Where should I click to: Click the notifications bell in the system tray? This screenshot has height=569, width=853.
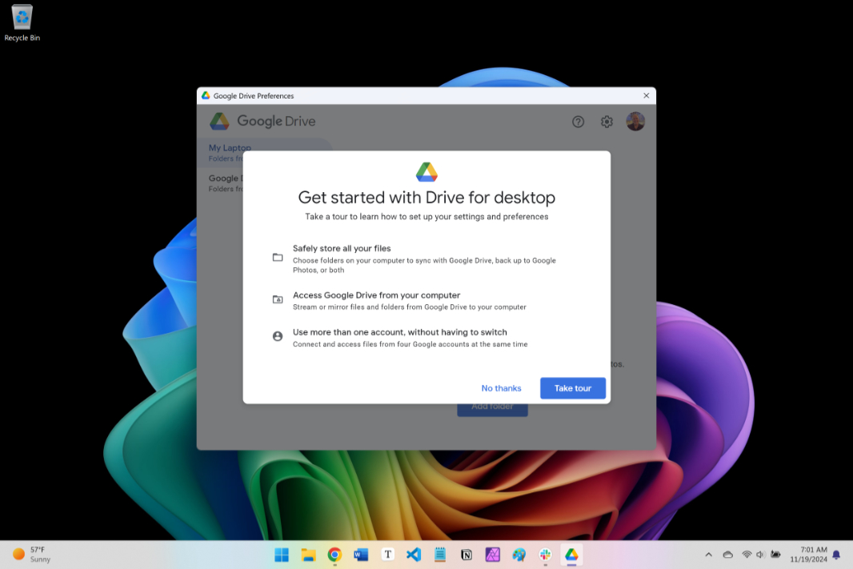[835, 555]
